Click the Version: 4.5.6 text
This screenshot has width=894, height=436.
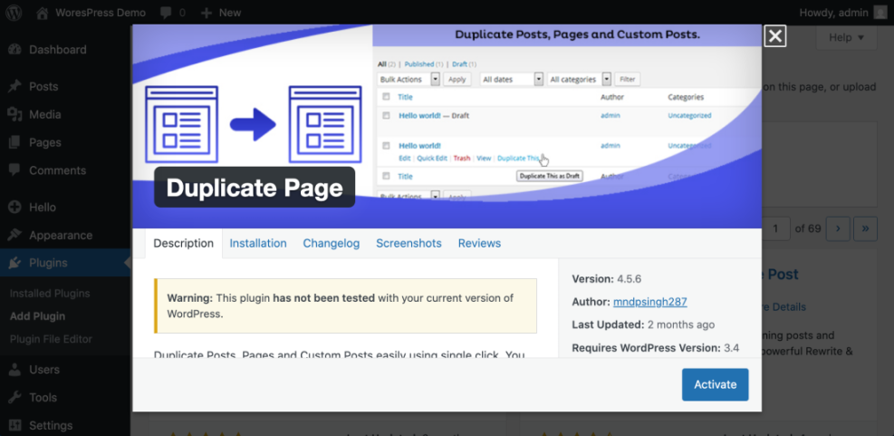coord(607,279)
